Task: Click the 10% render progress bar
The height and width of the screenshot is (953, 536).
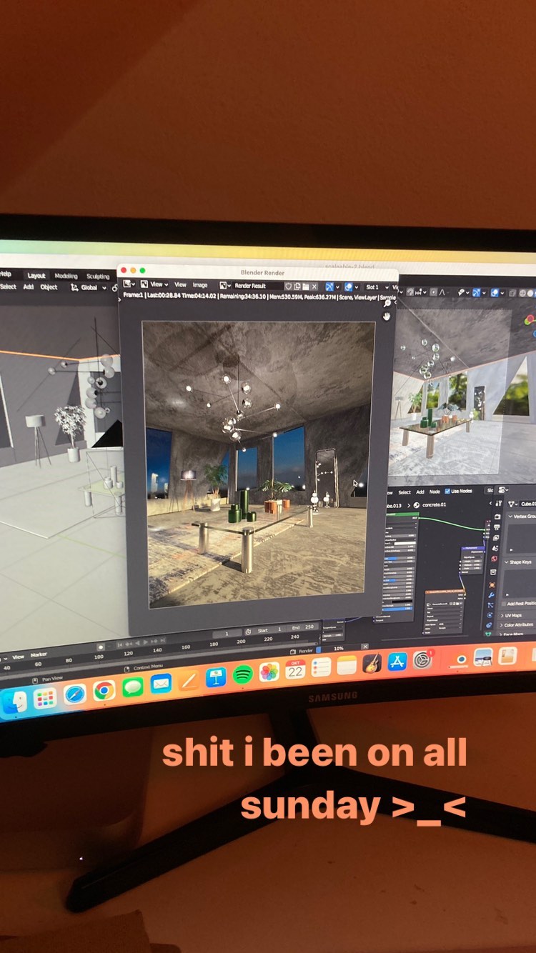Action: 339,649
